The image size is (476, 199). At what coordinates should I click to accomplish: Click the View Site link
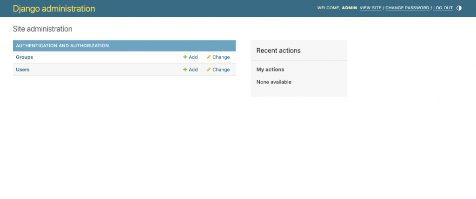tap(370, 8)
